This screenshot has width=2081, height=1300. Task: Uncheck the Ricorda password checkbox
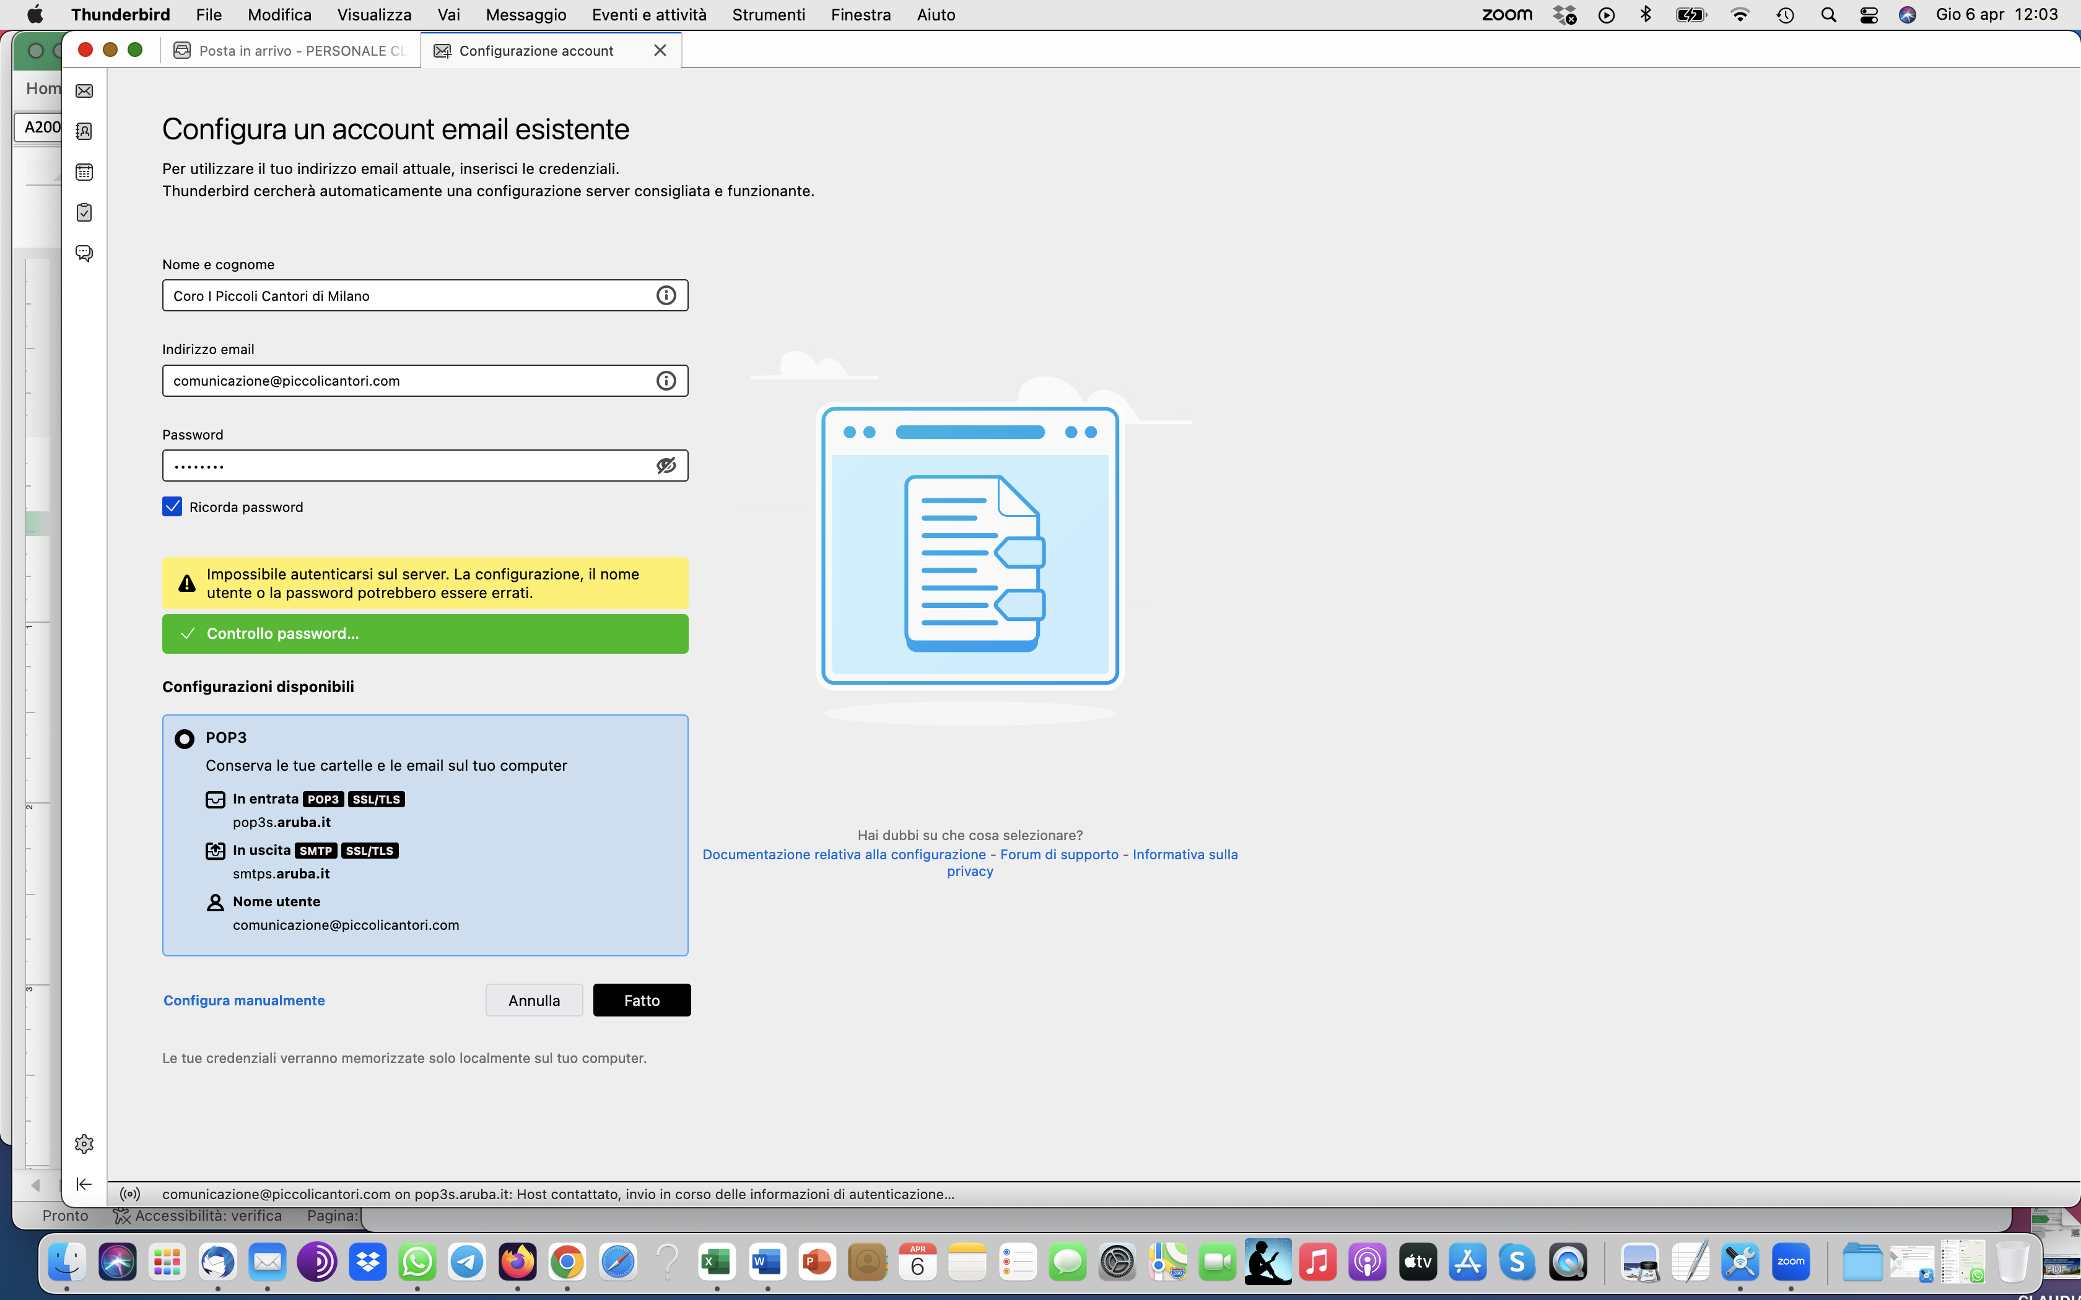point(172,507)
